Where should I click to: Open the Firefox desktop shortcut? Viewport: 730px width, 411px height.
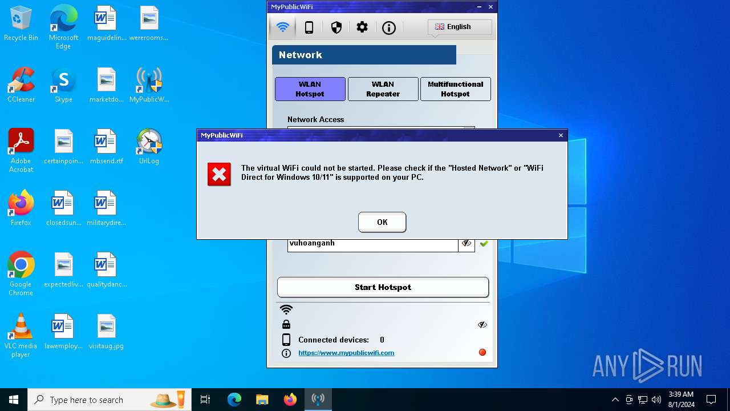click(21, 208)
